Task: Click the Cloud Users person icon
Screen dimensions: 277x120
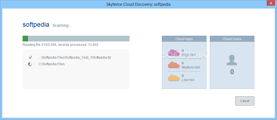Action: (x=232, y=60)
